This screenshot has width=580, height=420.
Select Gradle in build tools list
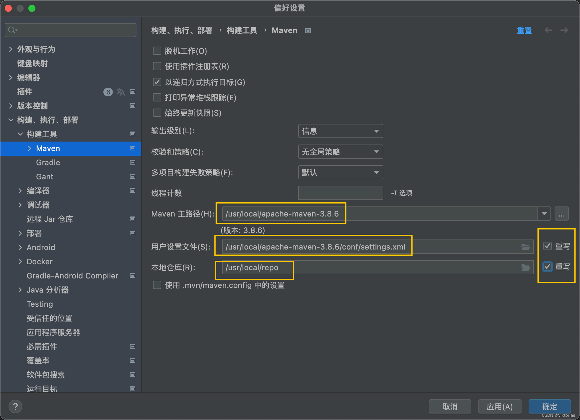pos(48,163)
